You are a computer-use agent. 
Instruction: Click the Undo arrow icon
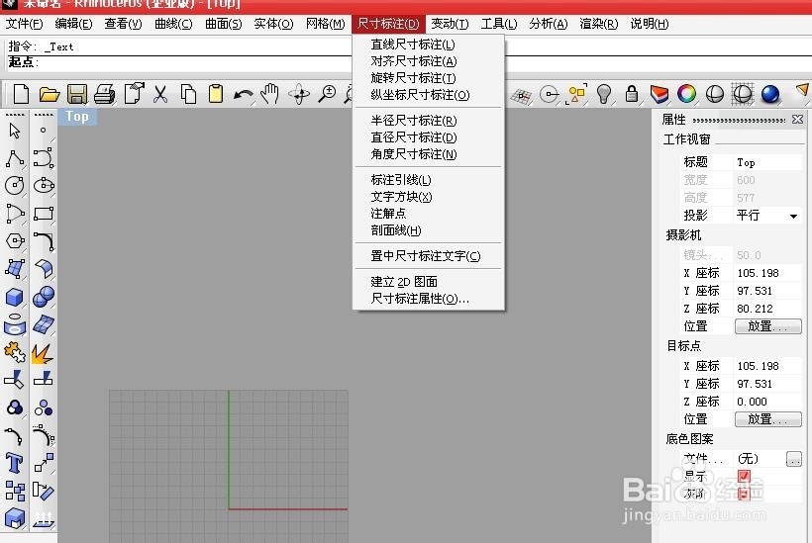pos(243,95)
